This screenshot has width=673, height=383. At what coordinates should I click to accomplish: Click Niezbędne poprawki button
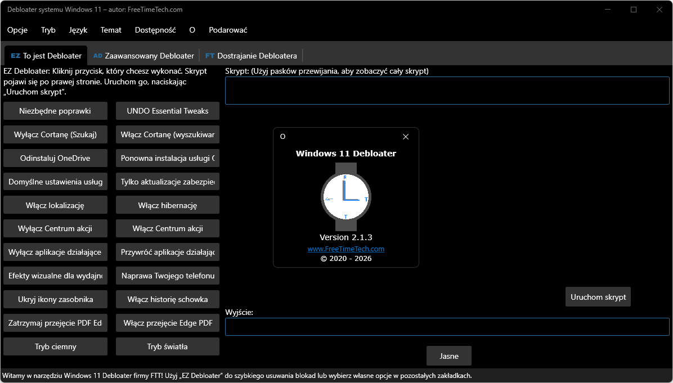(55, 111)
